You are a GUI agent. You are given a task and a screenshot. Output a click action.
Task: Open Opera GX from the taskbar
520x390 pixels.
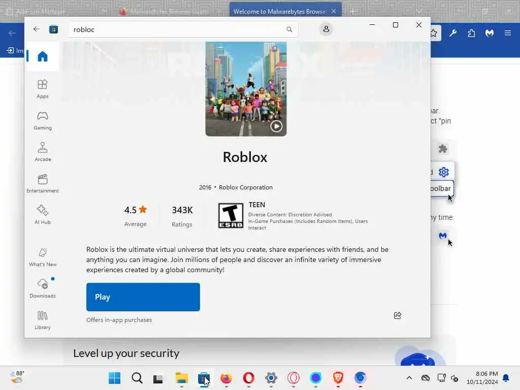coord(294,378)
